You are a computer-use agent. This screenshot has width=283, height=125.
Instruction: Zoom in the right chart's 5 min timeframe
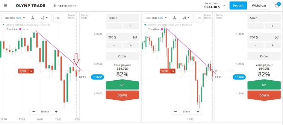coord(198,112)
